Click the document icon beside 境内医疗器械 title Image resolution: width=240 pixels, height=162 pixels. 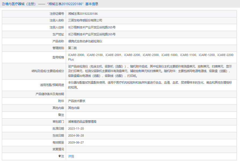coord(3,4)
